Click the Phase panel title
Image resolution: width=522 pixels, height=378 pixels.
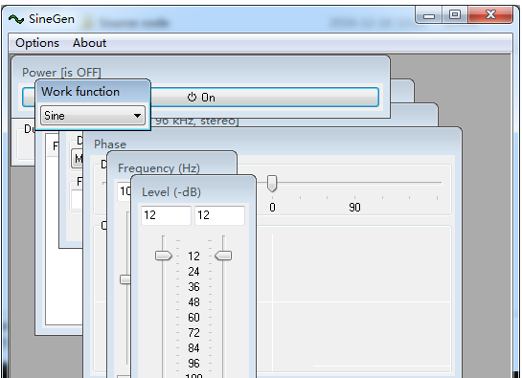(110, 145)
